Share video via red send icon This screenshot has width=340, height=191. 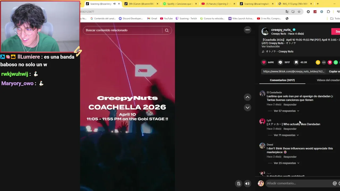point(330,62)
